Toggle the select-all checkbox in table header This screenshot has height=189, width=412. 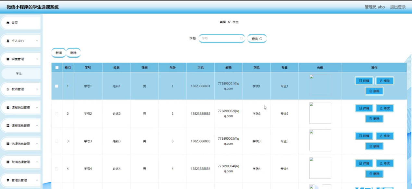tap(57, 67)
